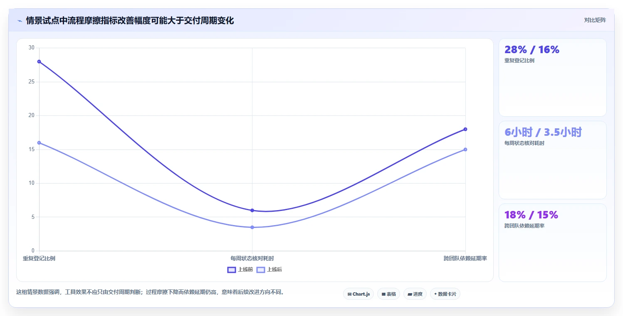Click y-axis tick label 20
Viewport: 623px width, 316px height.
pos(32,115)
